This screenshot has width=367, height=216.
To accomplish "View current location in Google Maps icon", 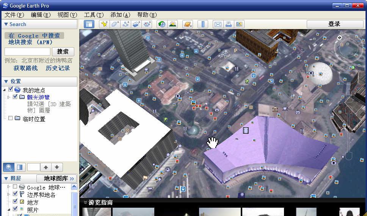I will click(x=239, y=24).
